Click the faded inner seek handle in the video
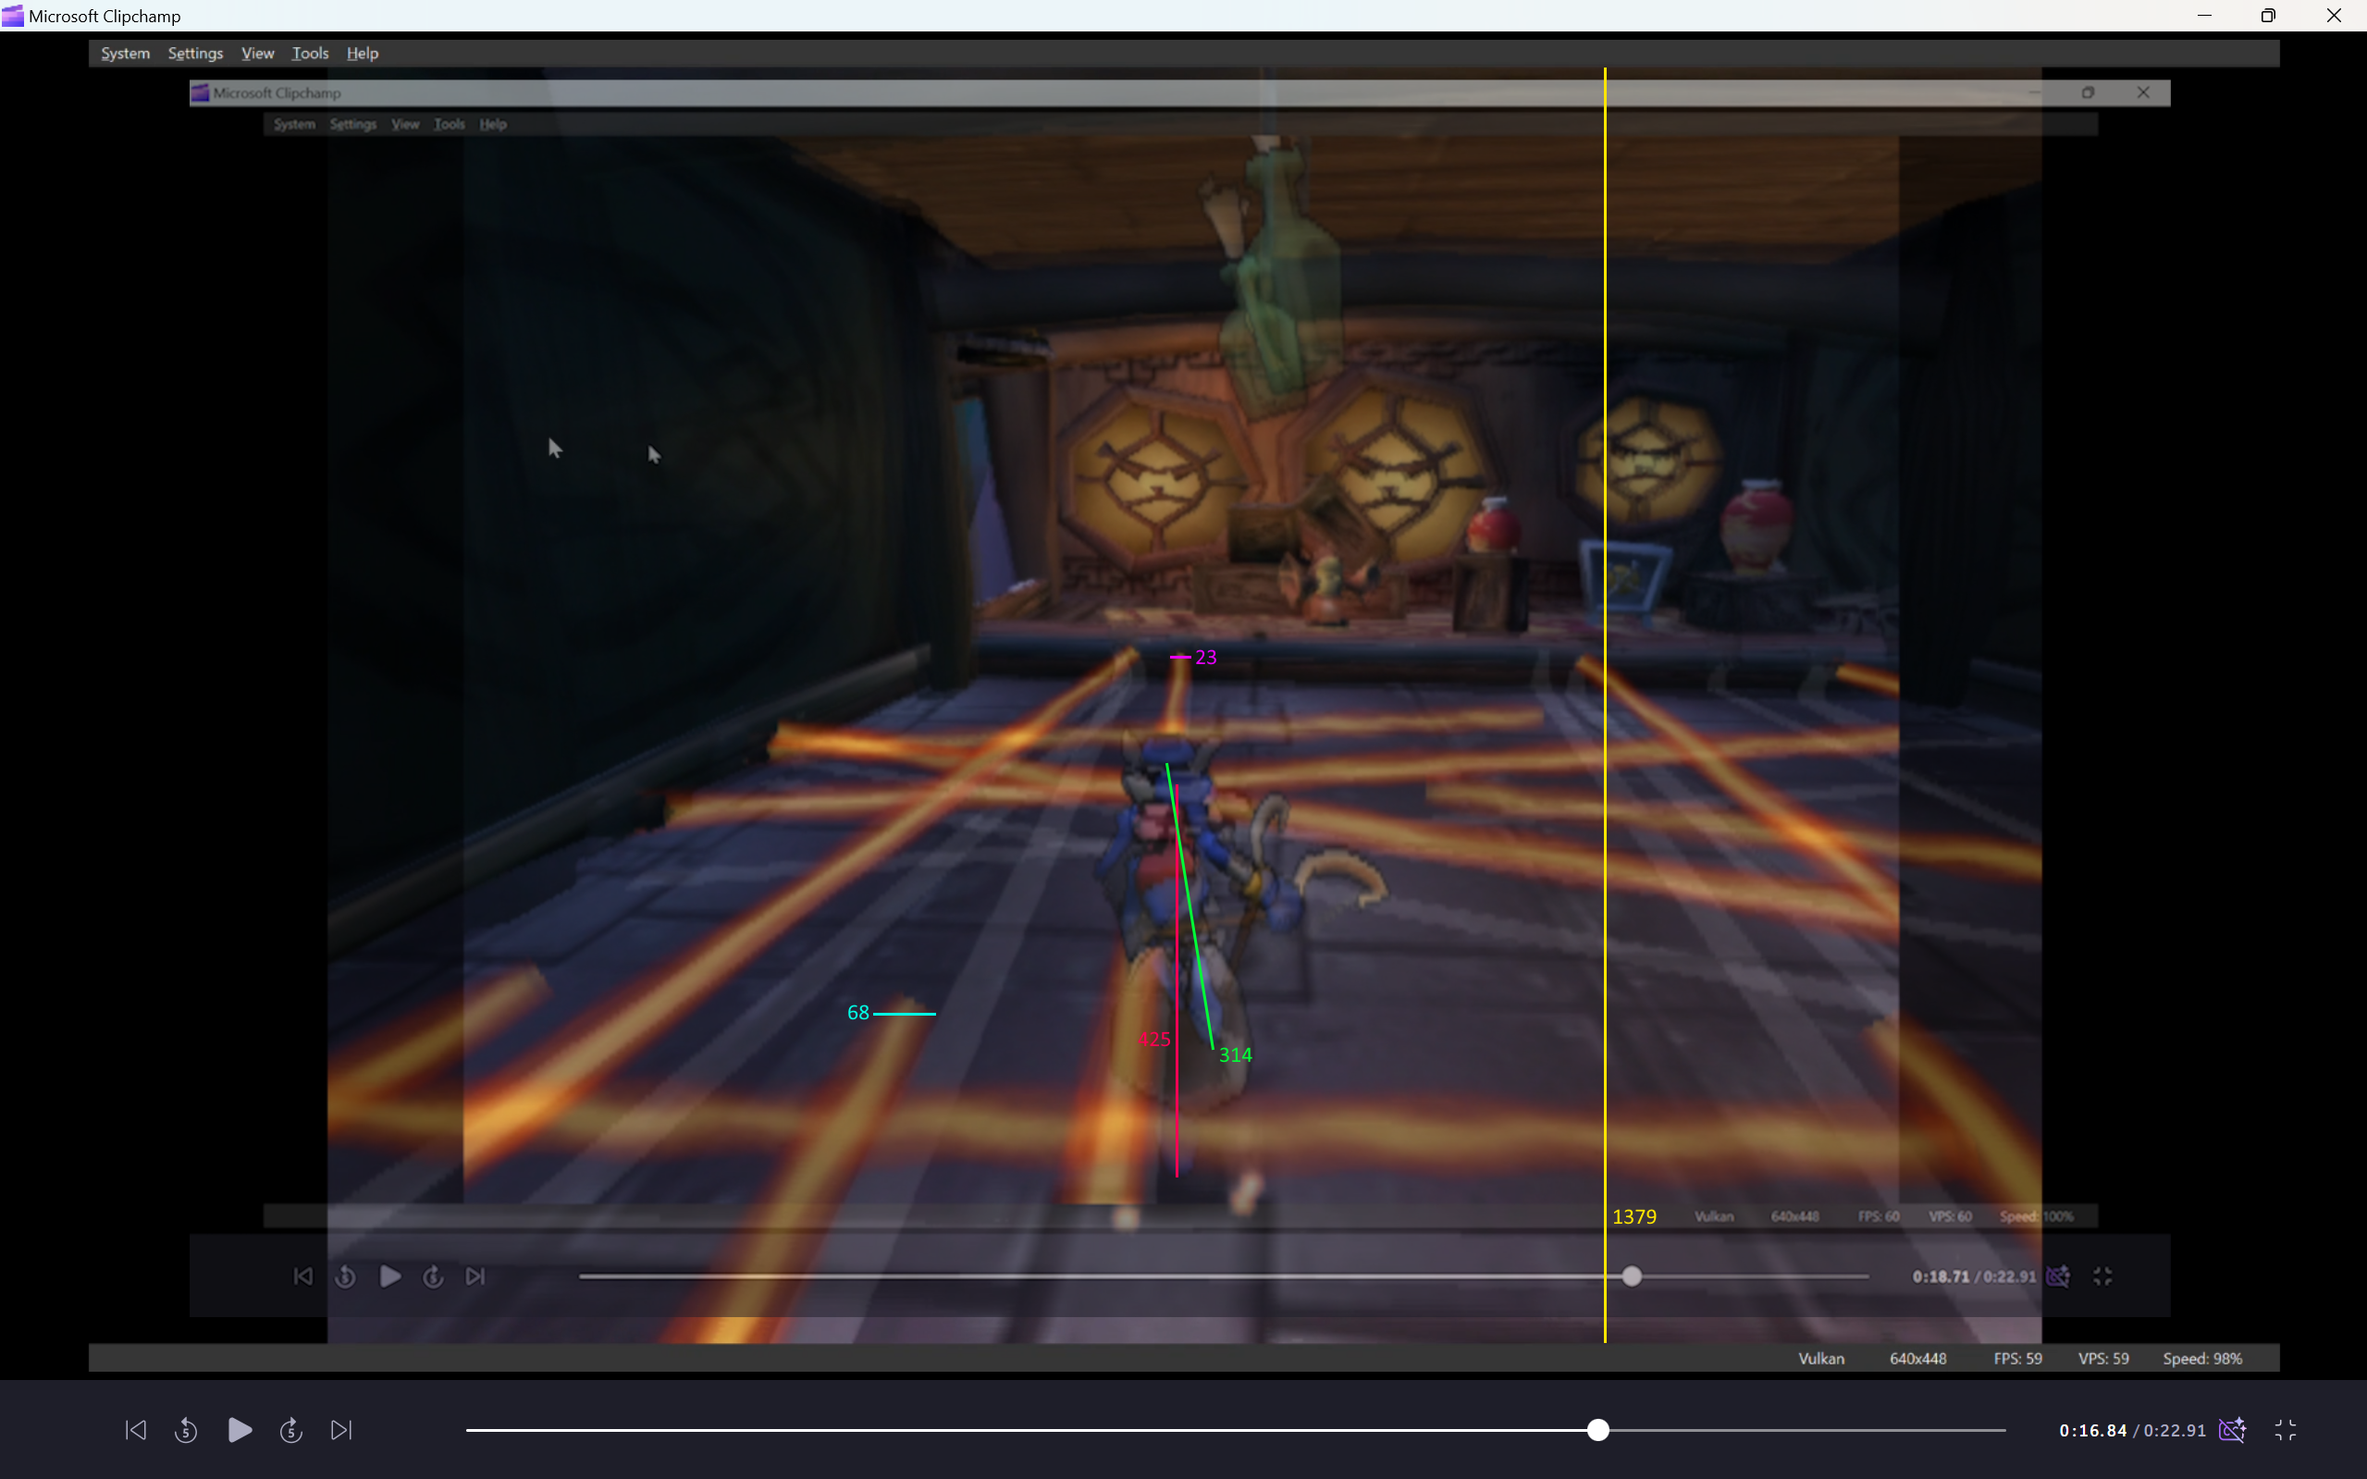Viewport: 2367px width, 1479px height. (1632, 1276)
